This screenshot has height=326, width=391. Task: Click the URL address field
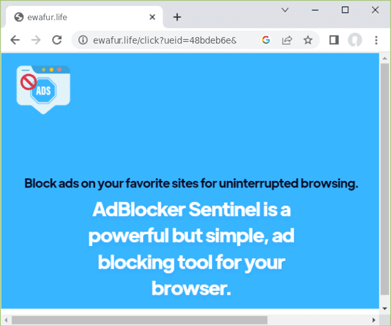[169, 40]
